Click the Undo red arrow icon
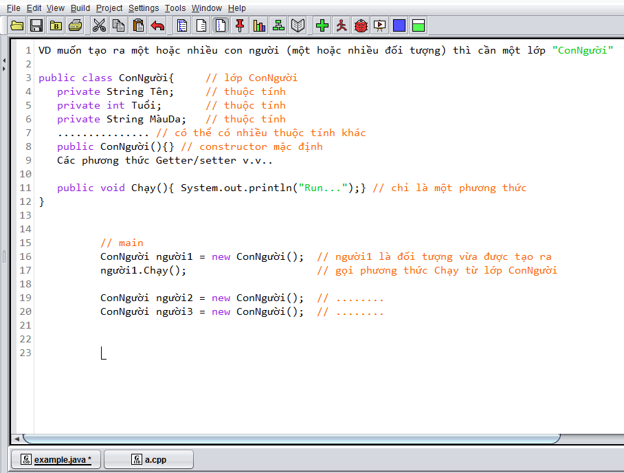 pos(157,26)
